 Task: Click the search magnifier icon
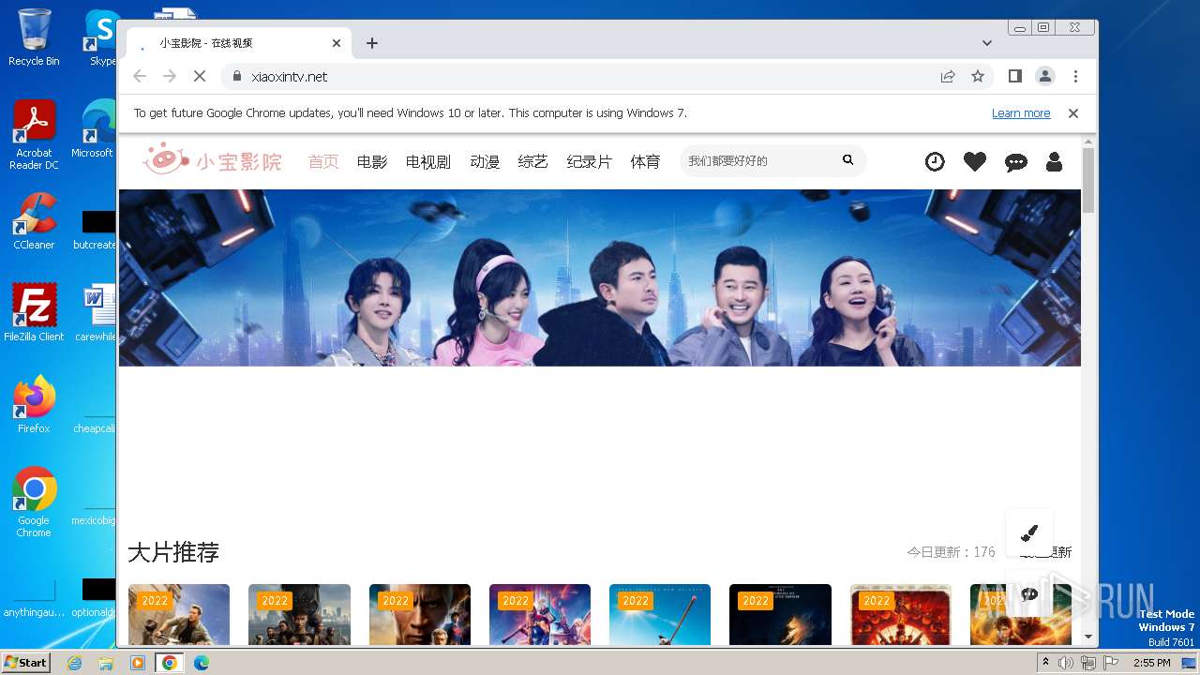[x=847, y=160]
